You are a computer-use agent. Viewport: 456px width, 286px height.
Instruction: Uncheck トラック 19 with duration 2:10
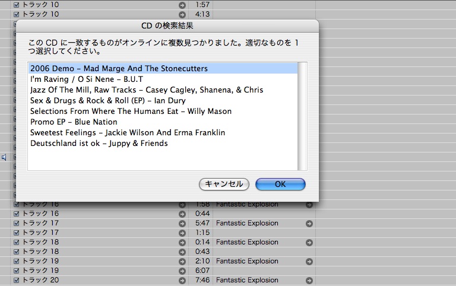coord(17,261)
